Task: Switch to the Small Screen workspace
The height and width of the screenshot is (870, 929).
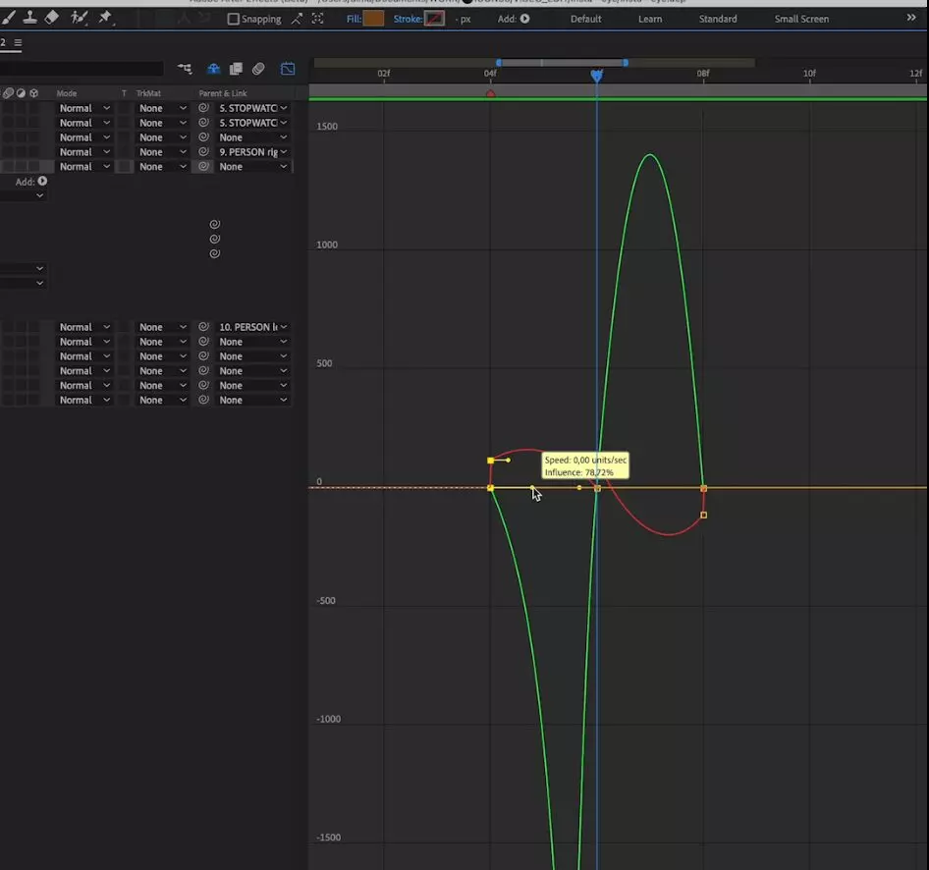Action: pyautogui.click(x=801, y=19)
